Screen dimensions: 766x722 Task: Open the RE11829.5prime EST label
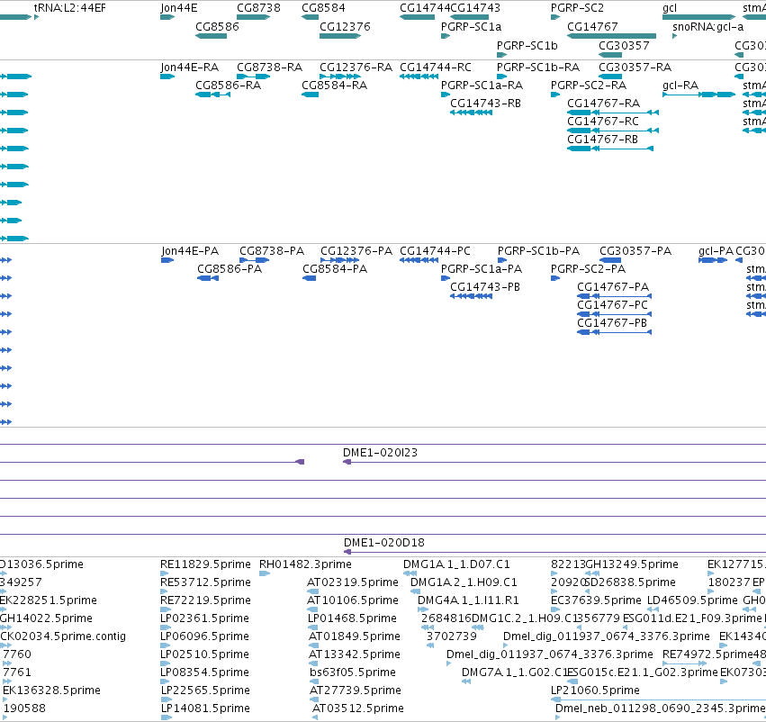tap(205, 564)
